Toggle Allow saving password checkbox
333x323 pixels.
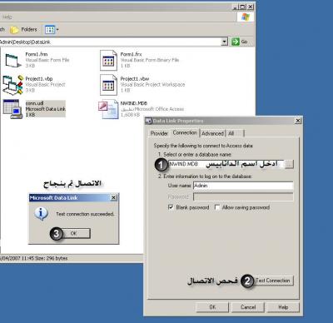(x=217, y=207)
